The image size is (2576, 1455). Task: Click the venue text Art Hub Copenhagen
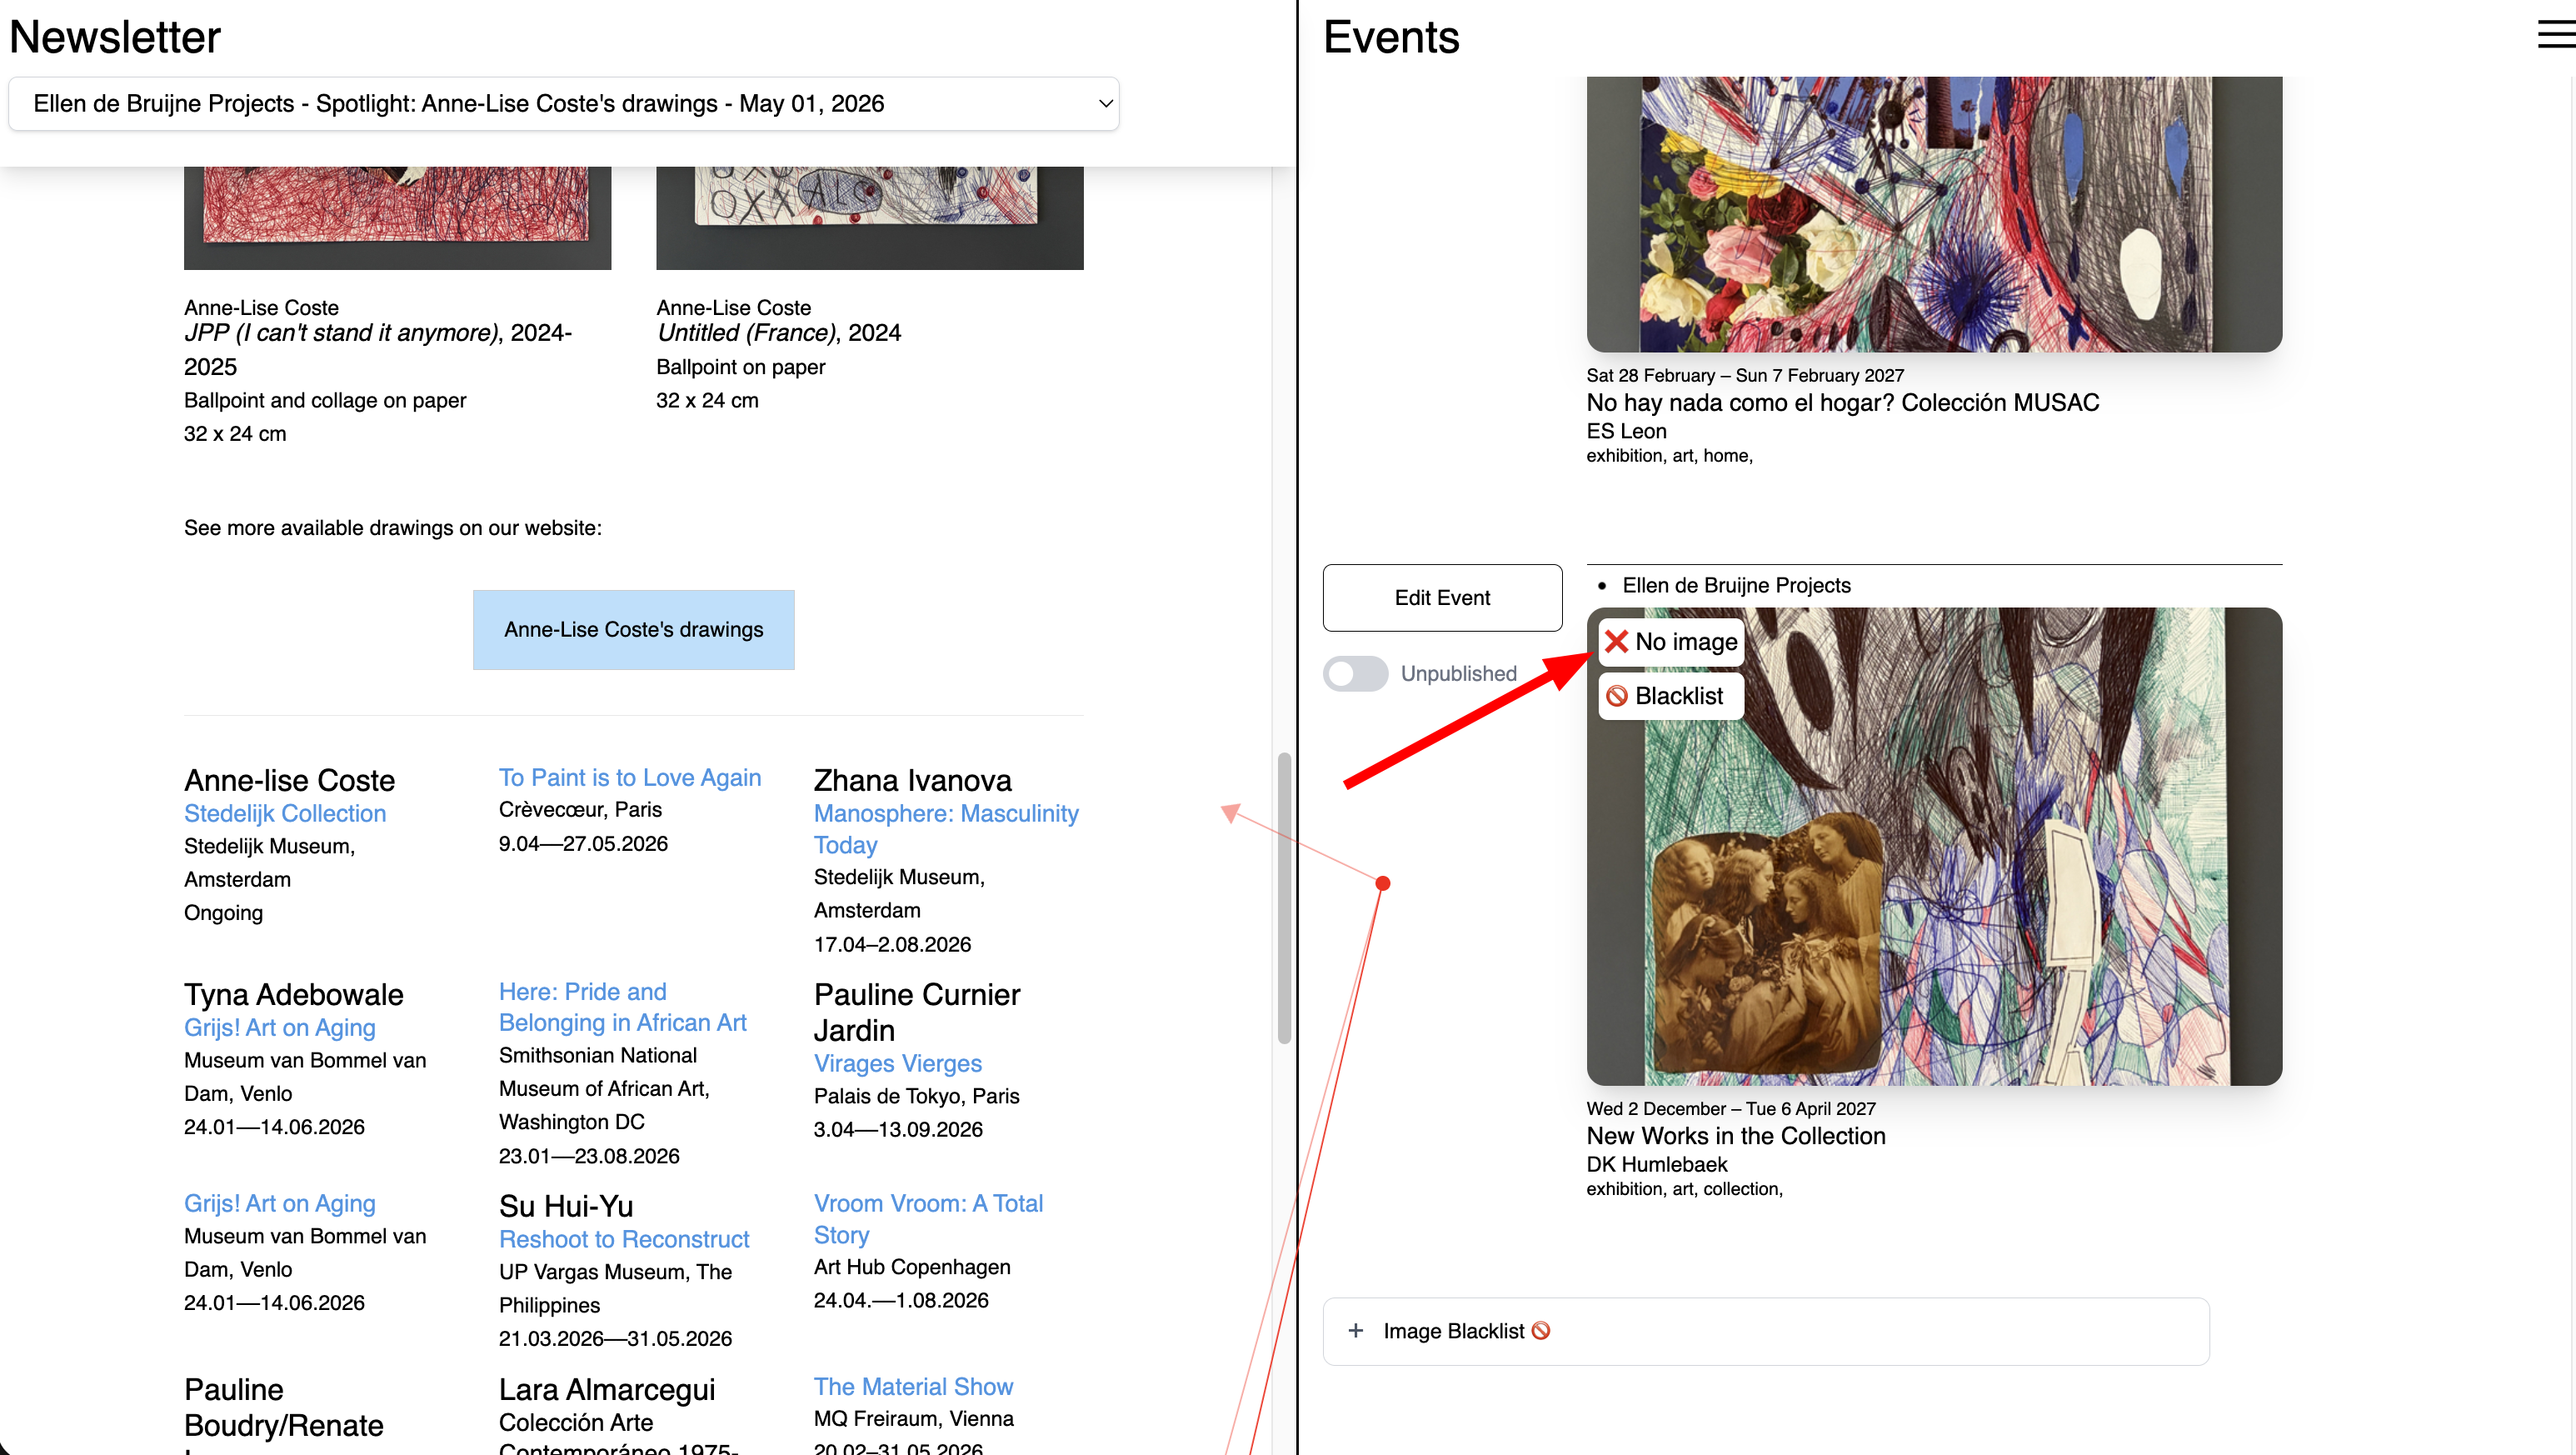(912, 1268)
